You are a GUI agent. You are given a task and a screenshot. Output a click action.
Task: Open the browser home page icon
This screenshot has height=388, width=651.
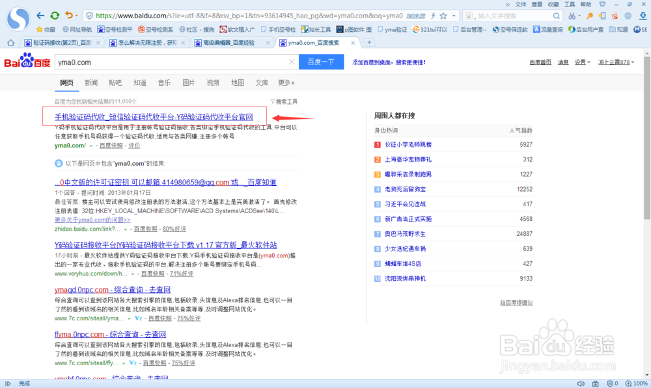point(11,43)
